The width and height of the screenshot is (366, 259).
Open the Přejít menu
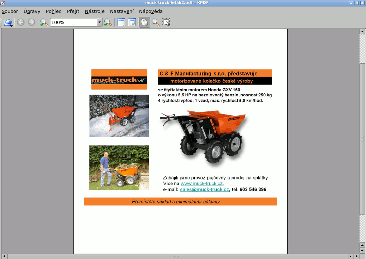pos(73,11)
